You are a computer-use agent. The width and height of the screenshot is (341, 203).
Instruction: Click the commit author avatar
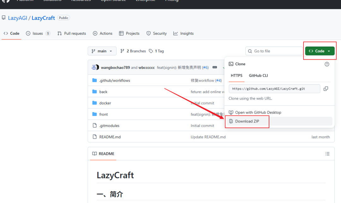[95, 67]
